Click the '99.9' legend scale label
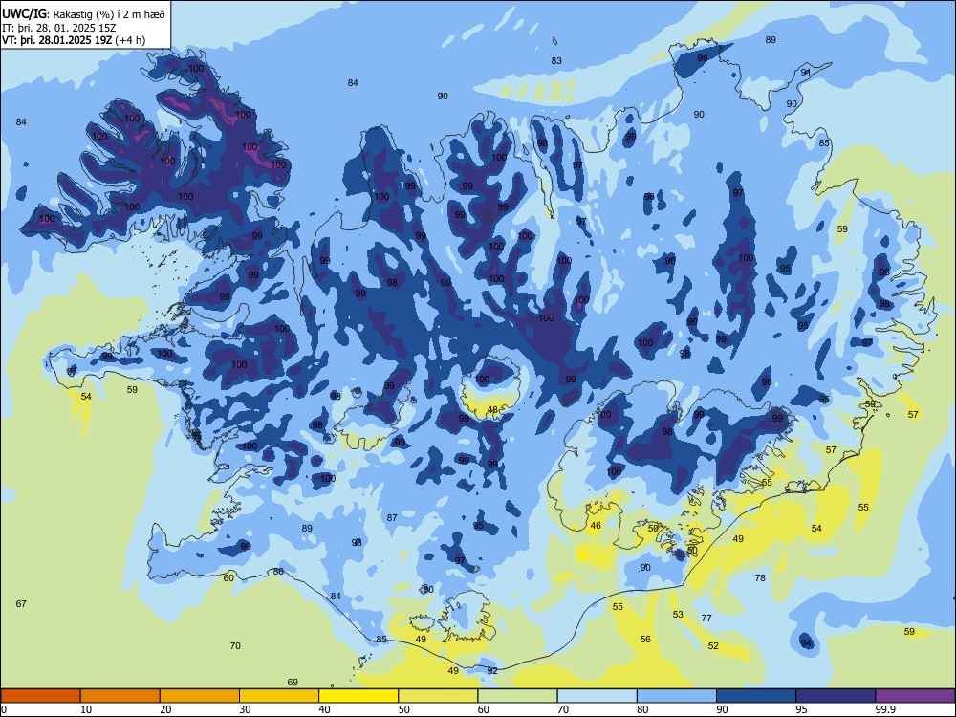Screen dimensions: 956x717 tap(885, 709)
